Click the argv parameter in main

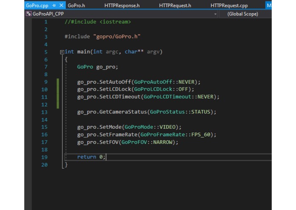(153, 52)
